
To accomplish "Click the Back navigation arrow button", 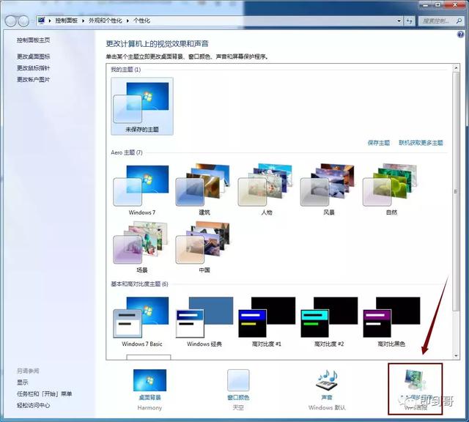I will coord(11,21).
